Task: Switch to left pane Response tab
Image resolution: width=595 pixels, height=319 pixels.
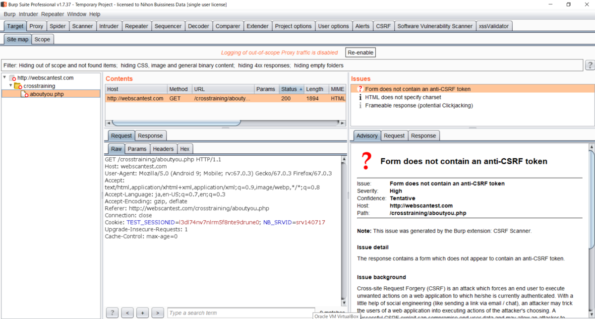Action: click(150, 135)
